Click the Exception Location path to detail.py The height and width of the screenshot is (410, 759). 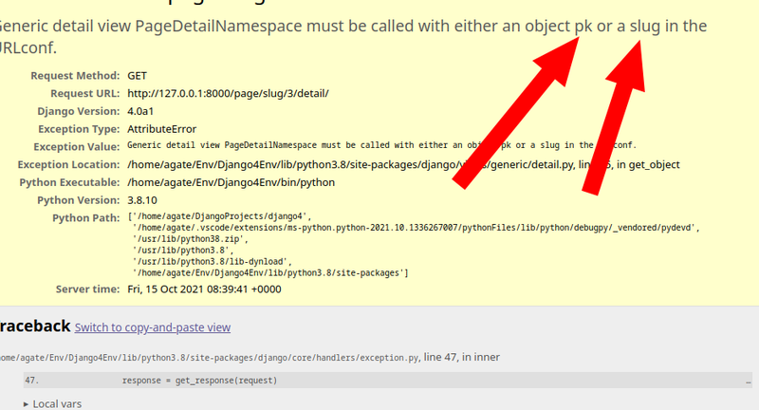403,164
